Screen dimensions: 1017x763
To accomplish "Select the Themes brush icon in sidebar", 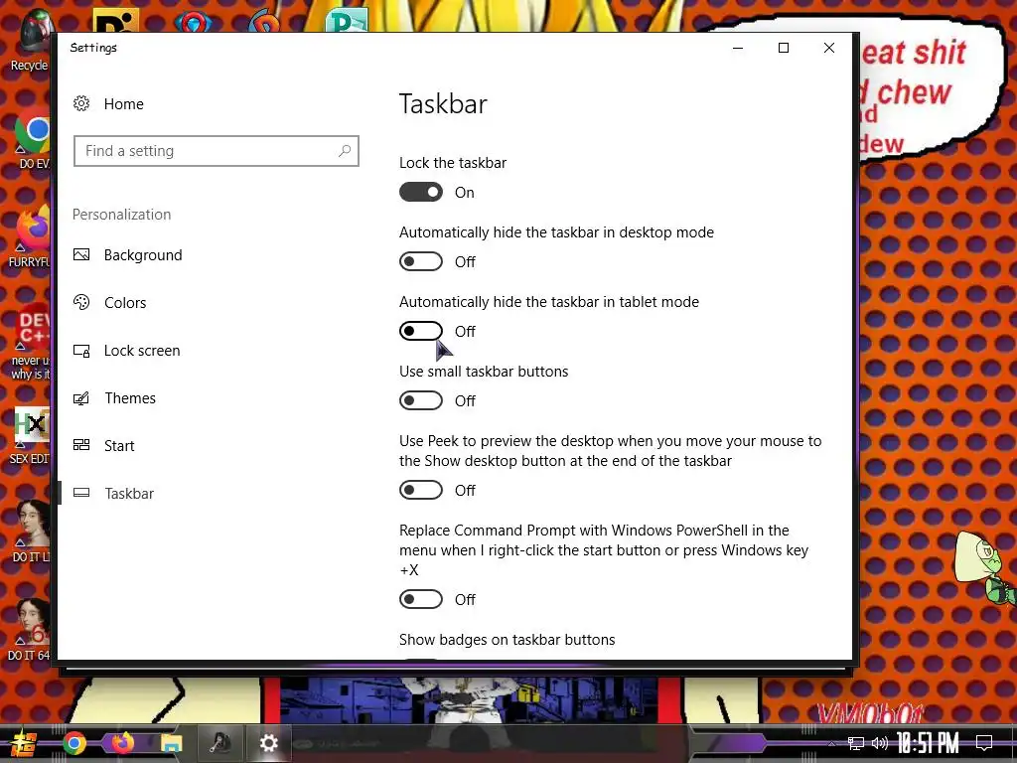I will click(x=81, y=397).
